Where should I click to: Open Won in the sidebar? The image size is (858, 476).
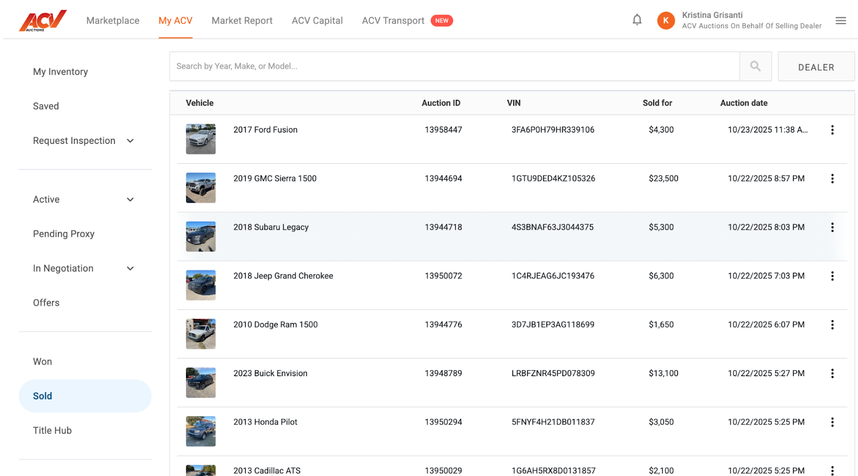(42, 362)
